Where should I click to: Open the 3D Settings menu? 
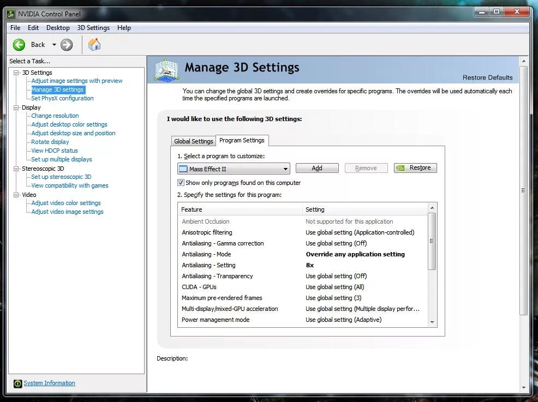pos(93,28)
